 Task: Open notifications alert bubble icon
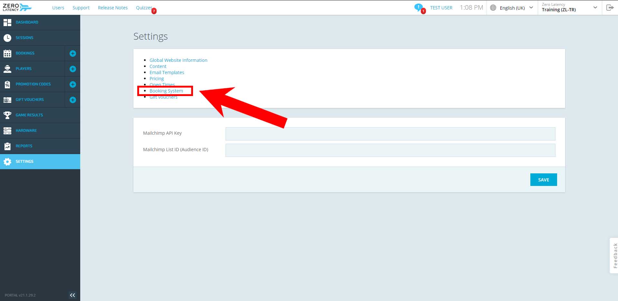[x=419, y=7]
